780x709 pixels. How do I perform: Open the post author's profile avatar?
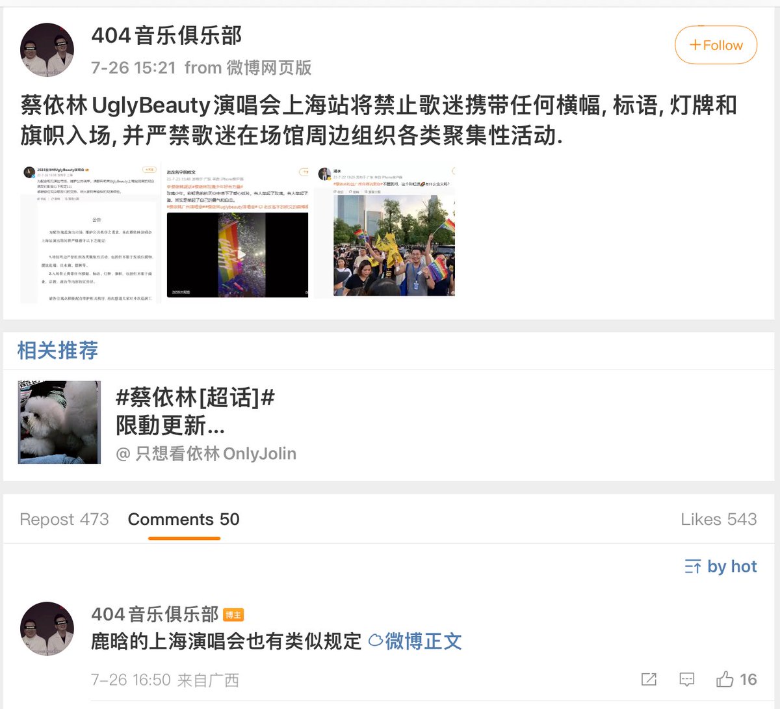[x=47, y=50]
